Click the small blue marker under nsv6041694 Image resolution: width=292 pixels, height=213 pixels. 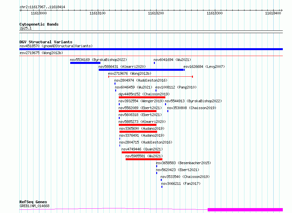click(155, 63)
